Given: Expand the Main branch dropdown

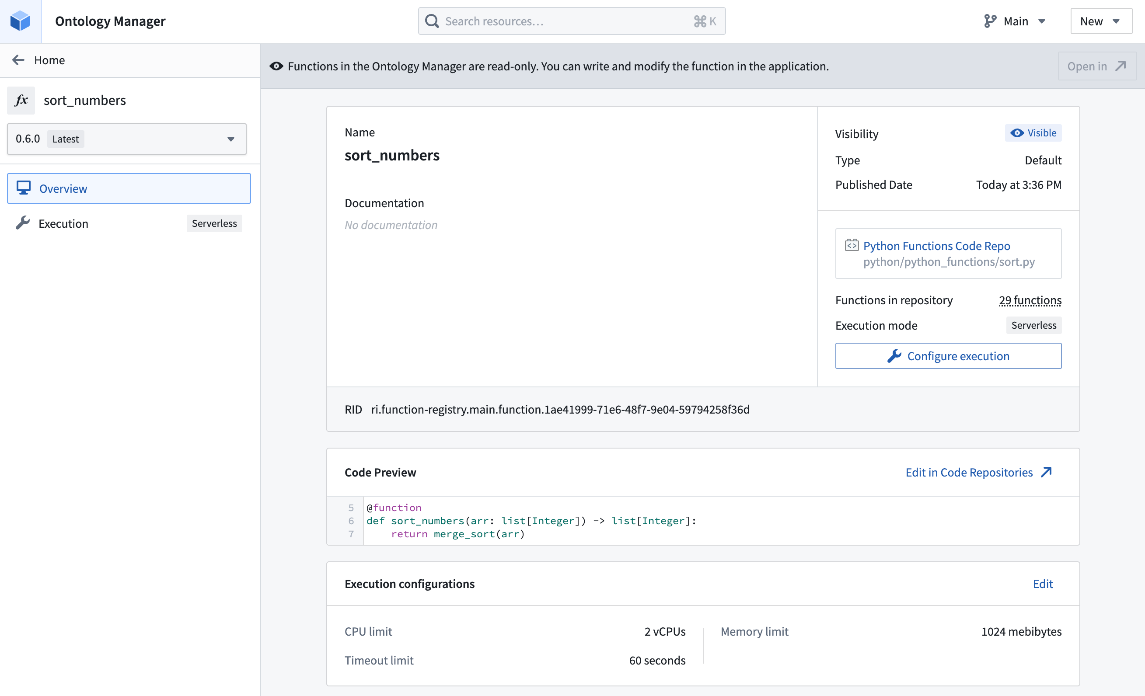Looking at the screenshot, I should point(1016,21).
